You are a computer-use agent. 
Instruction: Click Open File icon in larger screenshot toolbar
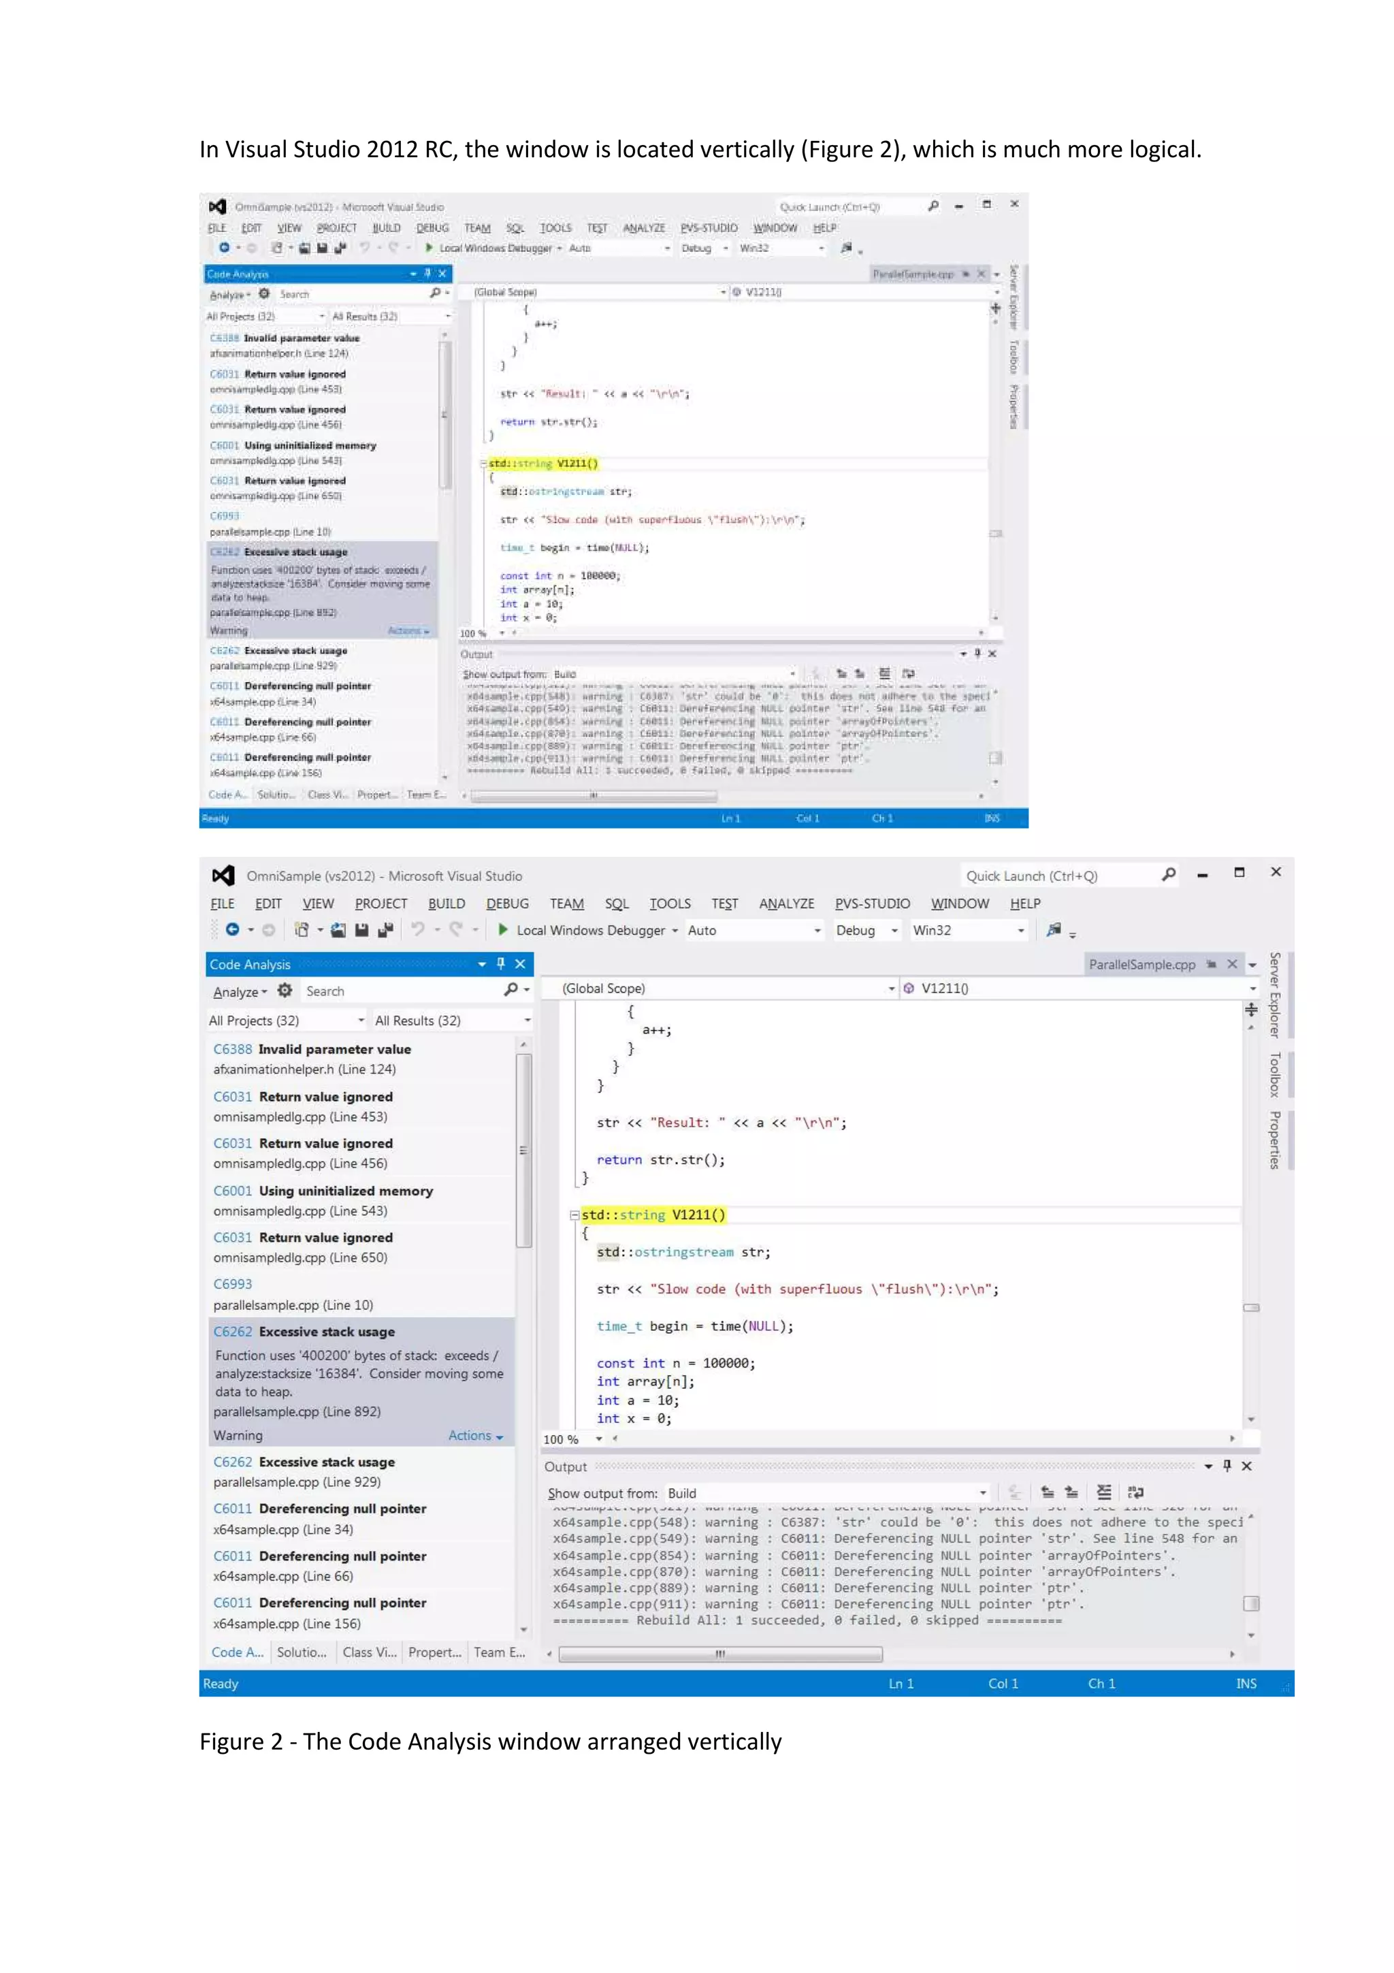[x=338, y=930]
